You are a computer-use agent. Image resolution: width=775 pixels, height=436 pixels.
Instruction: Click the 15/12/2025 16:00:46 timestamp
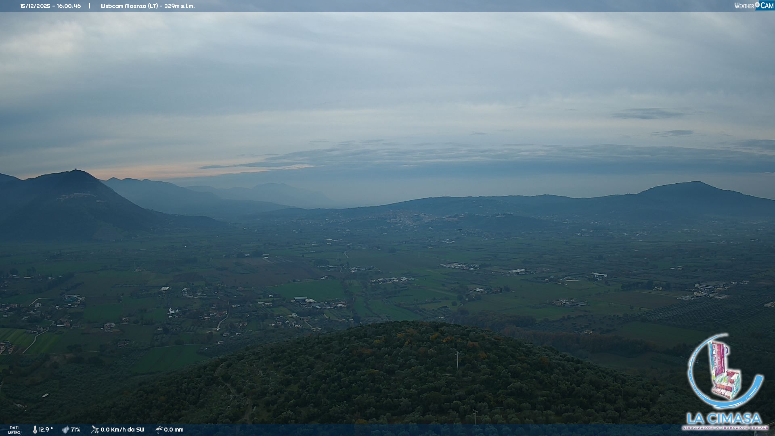point(50,6)
